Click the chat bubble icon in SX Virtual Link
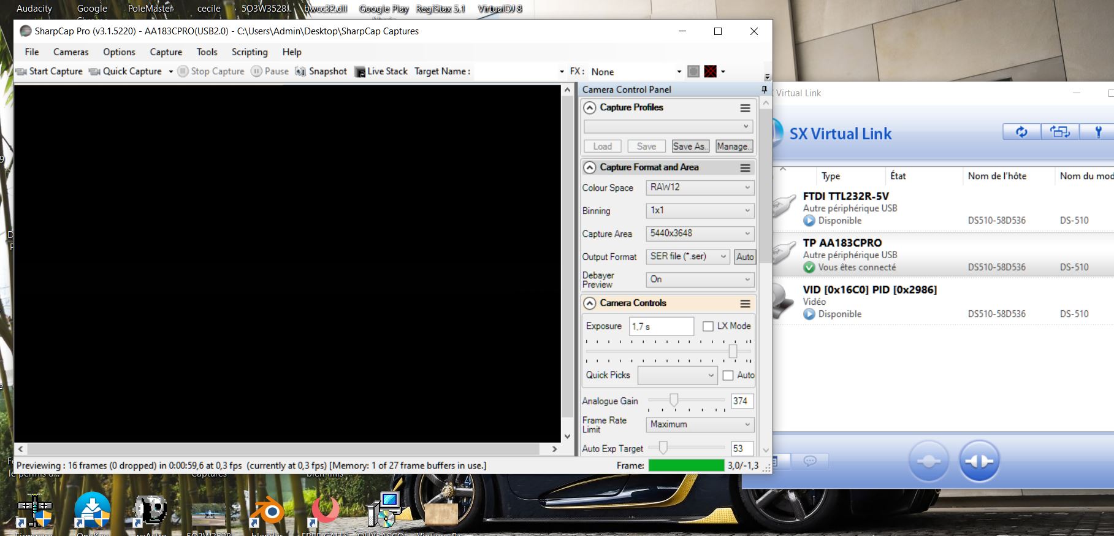Viewport: 1114px width, 536px height. [x=810, y=461]
